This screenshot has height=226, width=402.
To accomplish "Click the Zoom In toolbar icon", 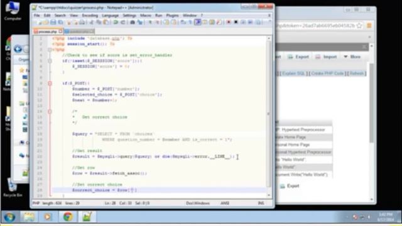I will (x=150, y=23).
